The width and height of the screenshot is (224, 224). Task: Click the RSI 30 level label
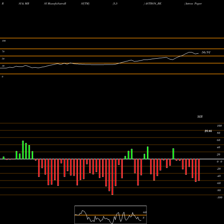coord(3,66)
